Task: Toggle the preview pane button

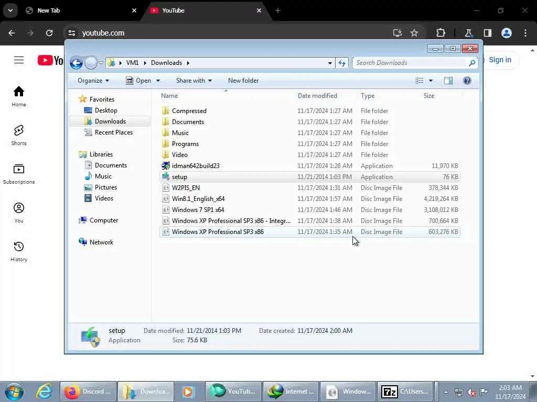Action: pos(448,81)
